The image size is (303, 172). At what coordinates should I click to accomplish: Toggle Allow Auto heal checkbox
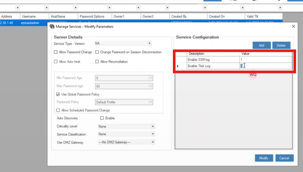pyautogui.click(x=56, y=61)
